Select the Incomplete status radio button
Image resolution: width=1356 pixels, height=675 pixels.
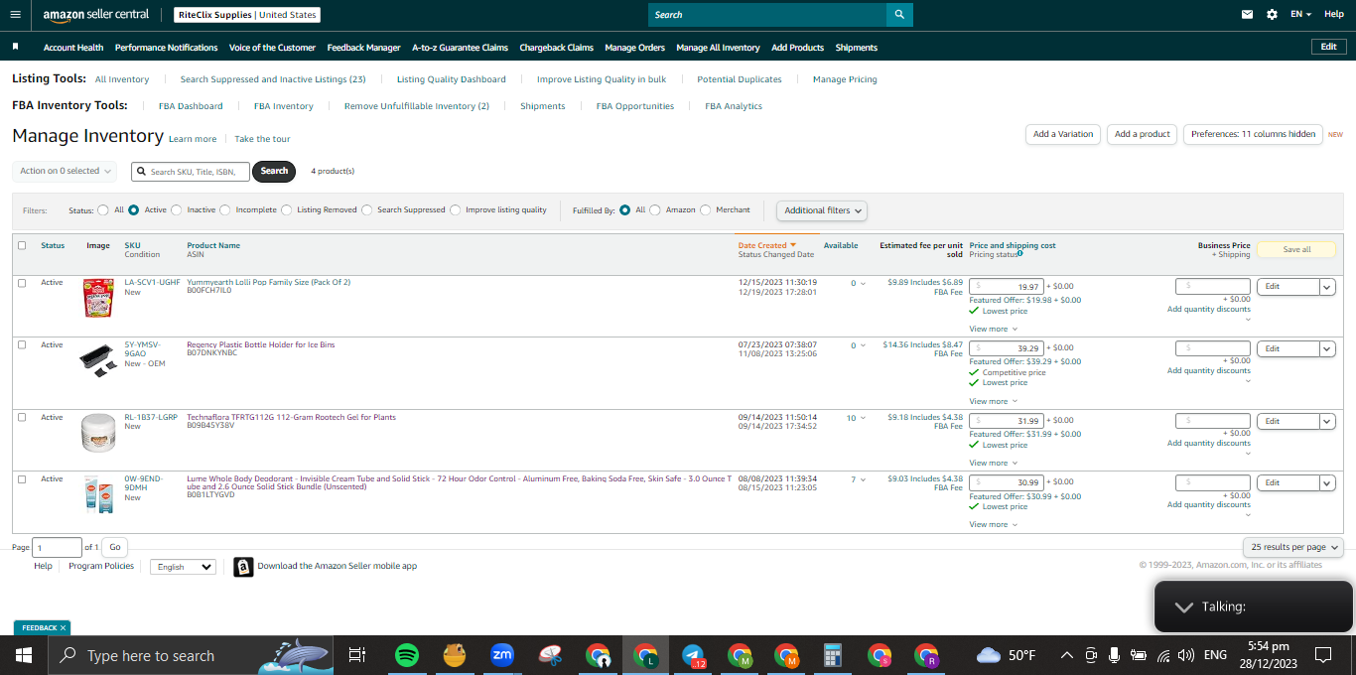click(x=225, y=210)
